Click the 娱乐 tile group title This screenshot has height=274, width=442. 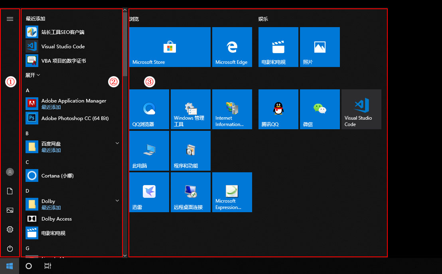pyautogui.click(x=263, y=19)
